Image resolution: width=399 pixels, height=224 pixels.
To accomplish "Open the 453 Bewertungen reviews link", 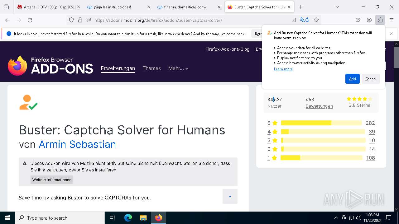I will (319, 103).
